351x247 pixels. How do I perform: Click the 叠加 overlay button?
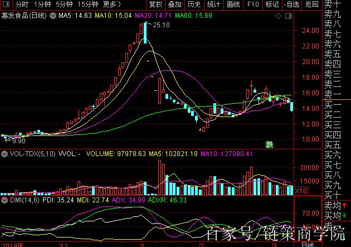[x=175, y=4]
